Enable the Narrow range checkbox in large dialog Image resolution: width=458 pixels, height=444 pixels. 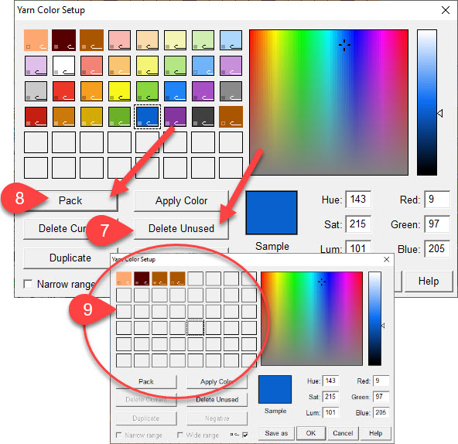pyautogui.click(x=28, y=284)
